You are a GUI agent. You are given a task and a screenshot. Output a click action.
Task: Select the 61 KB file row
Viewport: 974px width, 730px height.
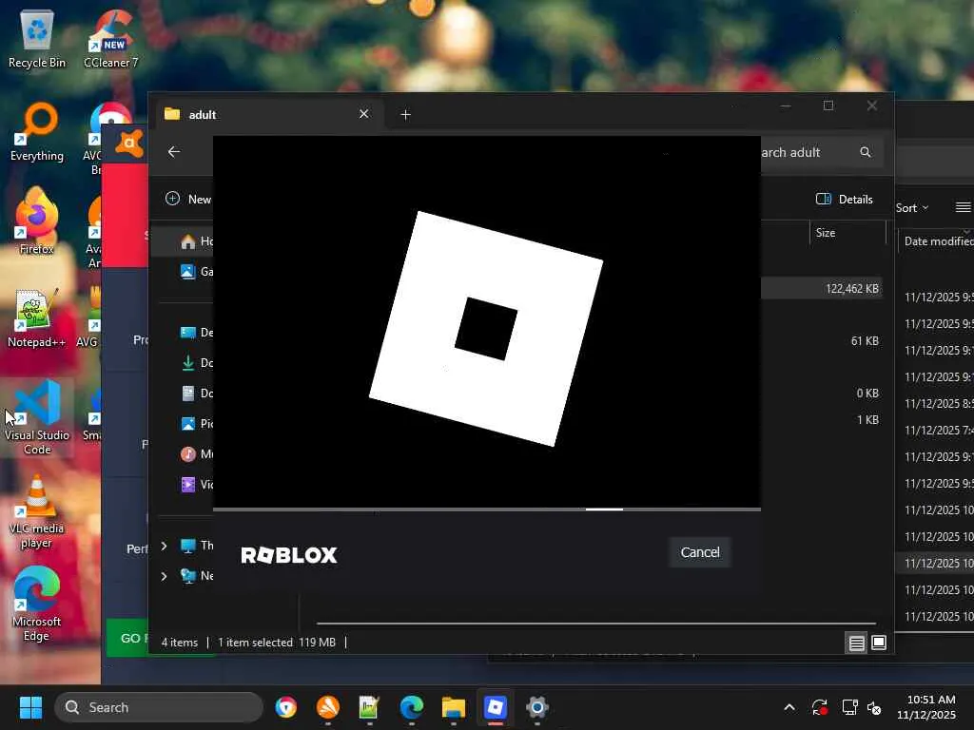(x=821, y=341)
